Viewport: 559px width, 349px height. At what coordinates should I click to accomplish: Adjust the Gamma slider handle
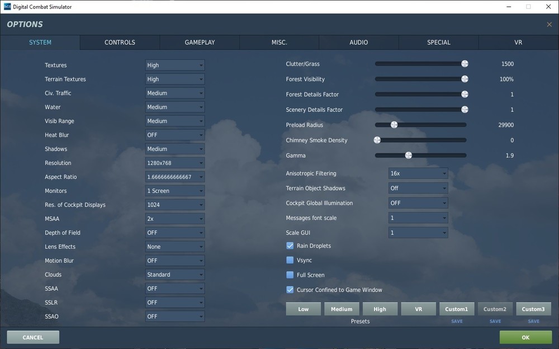pyautogui.click(x=408, y=155)
